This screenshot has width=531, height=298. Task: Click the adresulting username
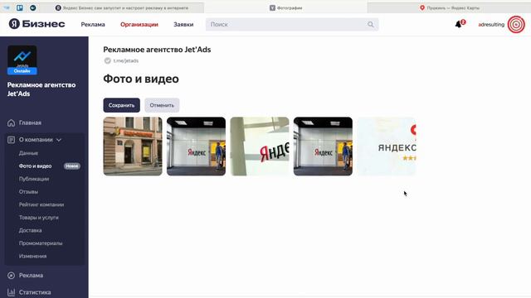click(491, 24)
